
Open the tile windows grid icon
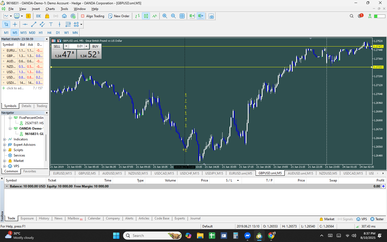pyautogui.click(x=182, y=16)
